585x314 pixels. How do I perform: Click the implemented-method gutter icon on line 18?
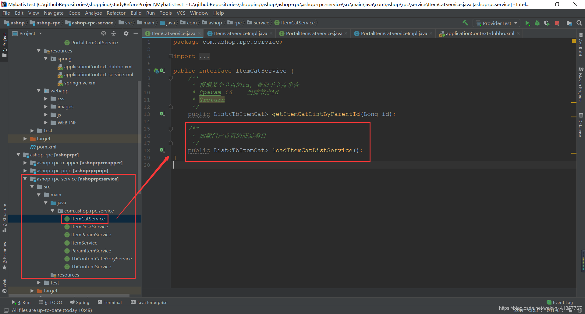click(x=162, y=150)
